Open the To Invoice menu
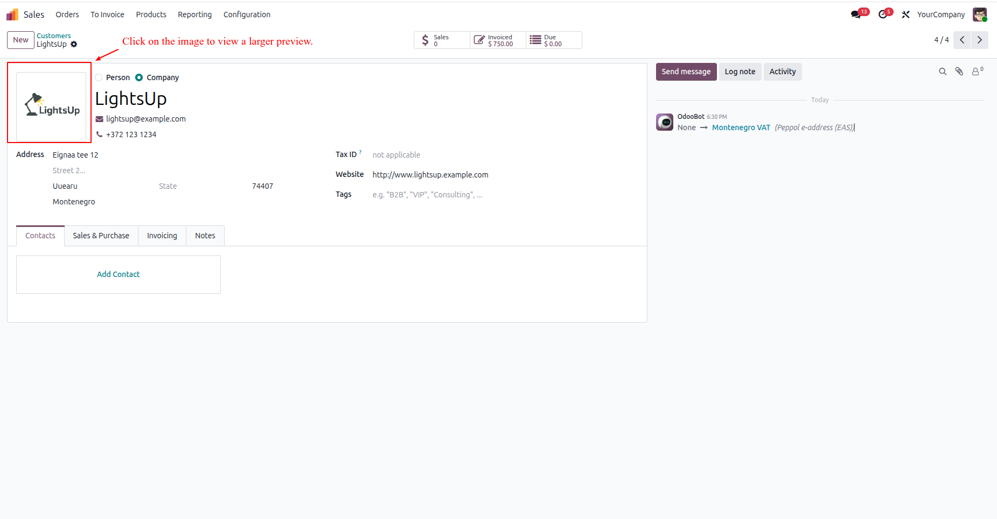The image size is (997, 519). pyautogui.click(x=107, y=15)
